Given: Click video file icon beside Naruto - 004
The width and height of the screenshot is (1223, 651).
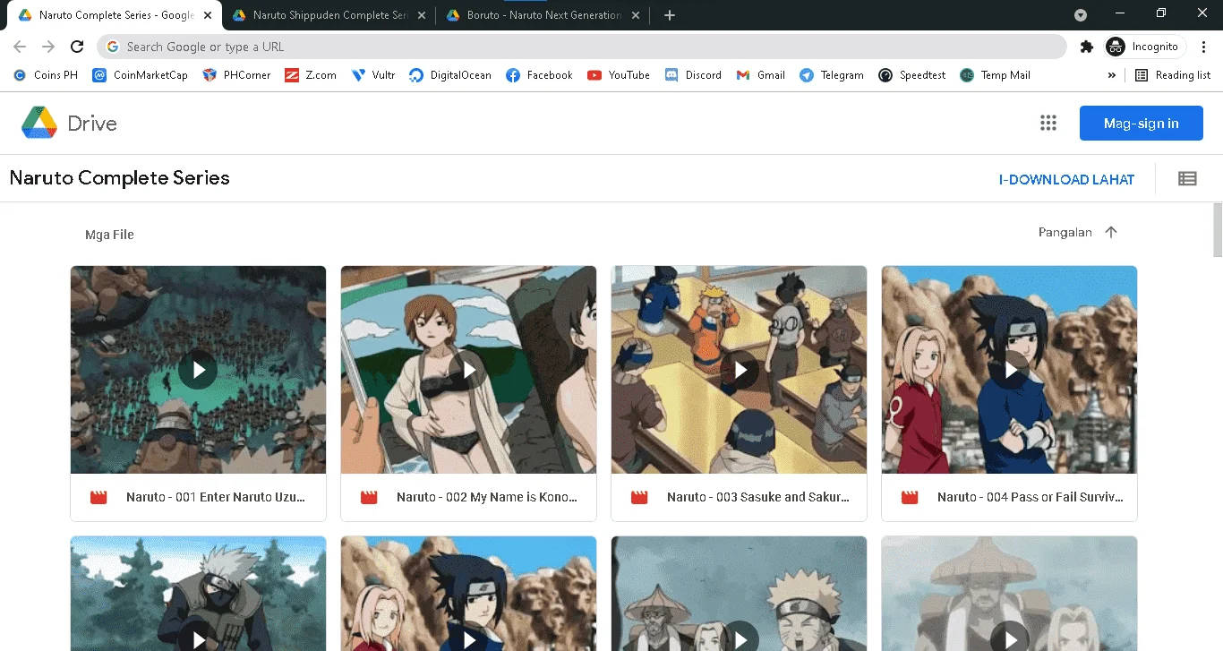Looking at the screenshot, I should (910, 497).
